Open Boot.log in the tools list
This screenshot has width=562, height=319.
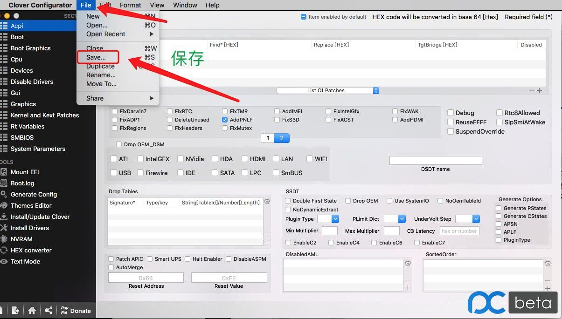pos(22,183)
